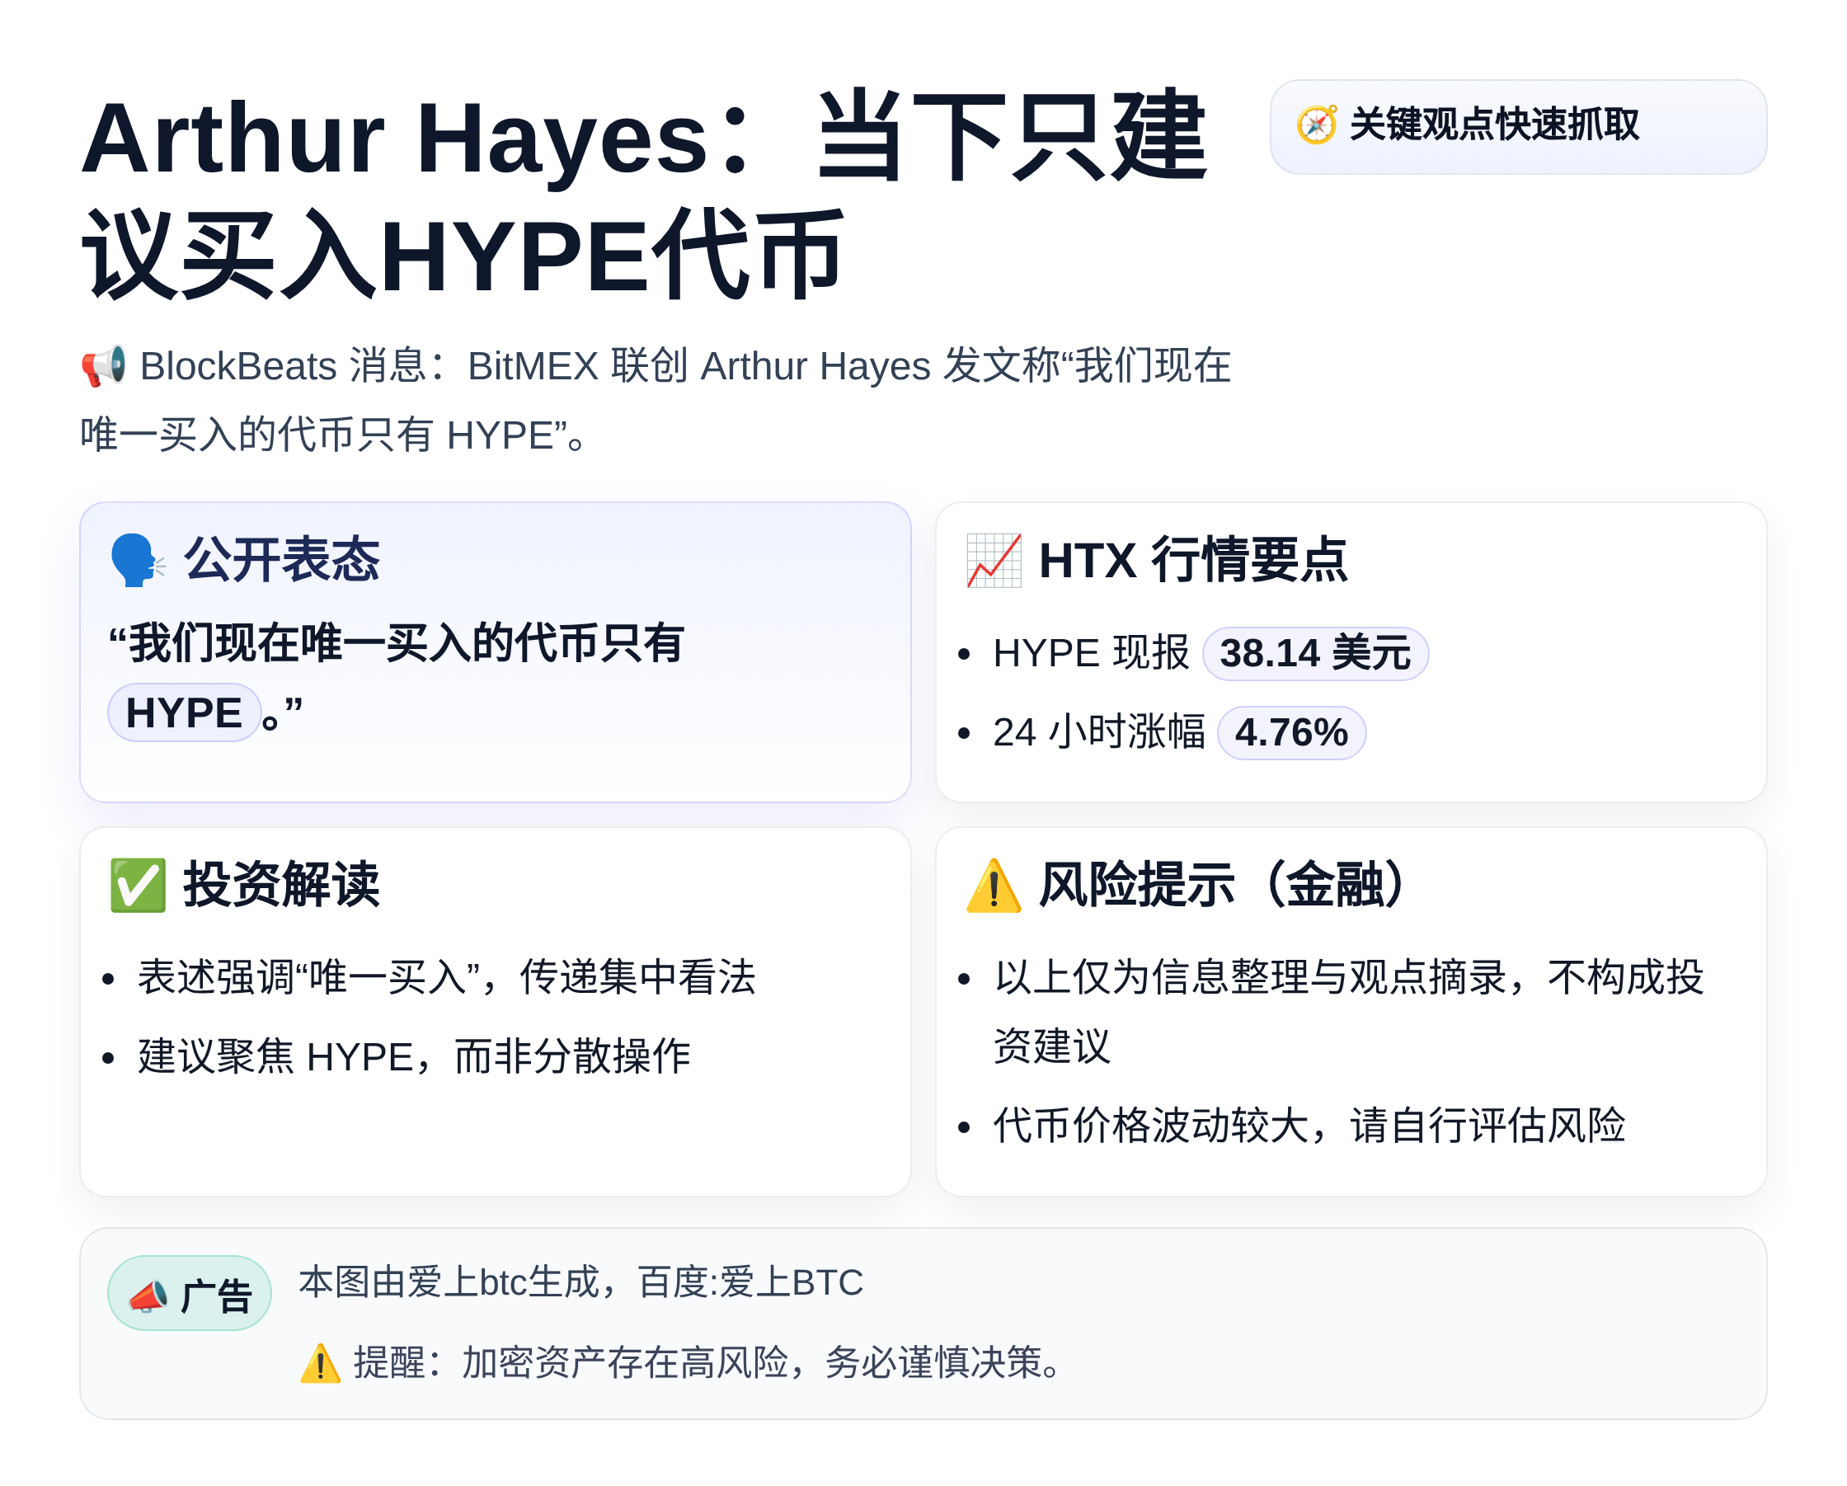Image resolution: width=1847 pixels, height=1486 pixels.
Task: Click the HTX 行情要点 heading
Action: [x=1193, y=561]
